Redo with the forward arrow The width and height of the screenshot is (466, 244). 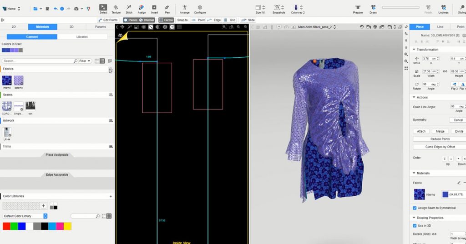(68, 9)
